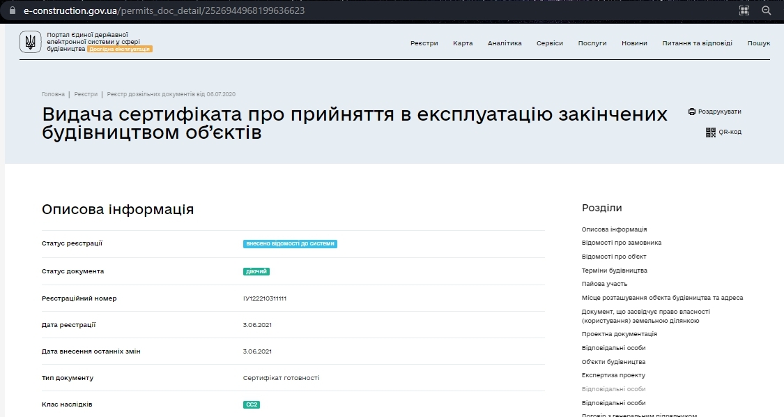Screen dimensions: 784x417
Task: Click the Статус документа label
Action: click(x=72, y=271)
